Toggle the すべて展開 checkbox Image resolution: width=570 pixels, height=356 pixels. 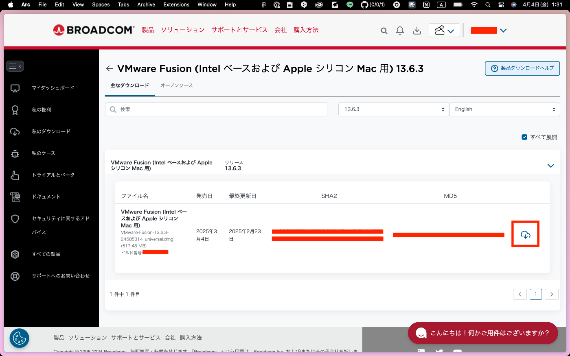coord(524,137)
